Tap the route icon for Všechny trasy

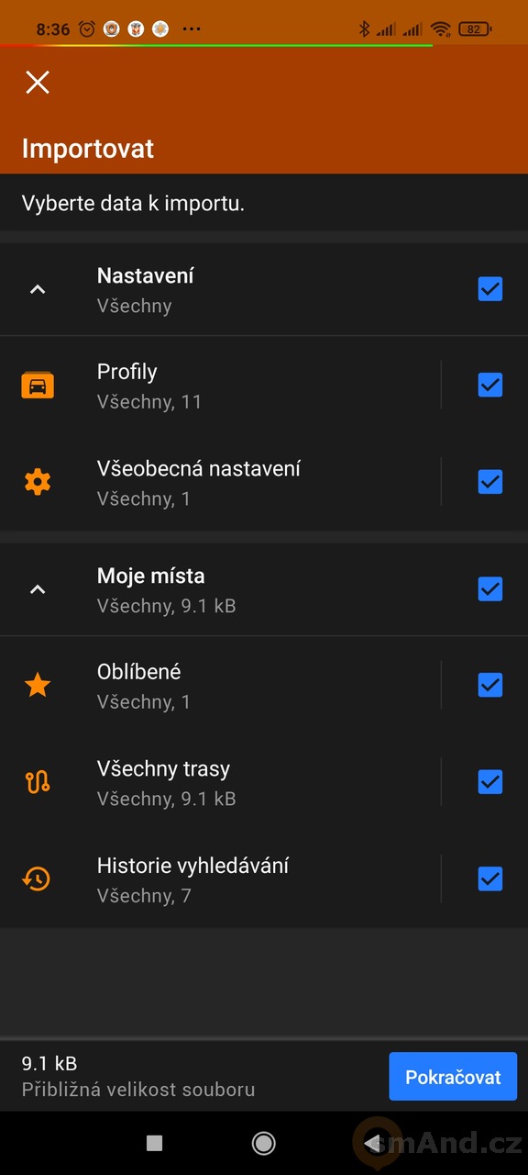(x=38, y=782)
